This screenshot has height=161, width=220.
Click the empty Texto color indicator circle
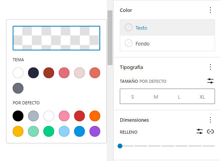129,27
